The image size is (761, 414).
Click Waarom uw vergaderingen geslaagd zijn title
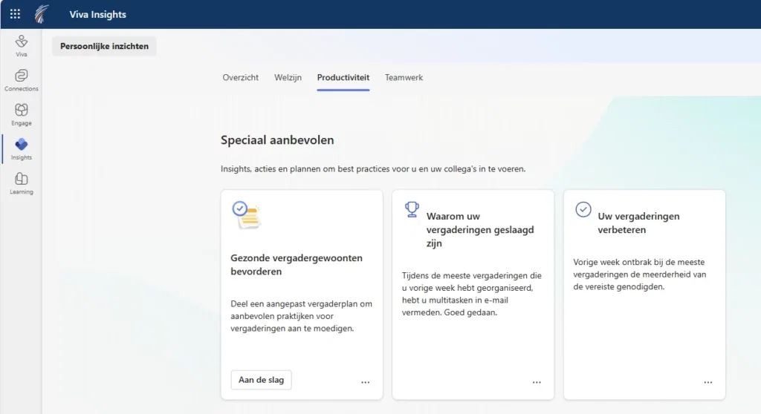coord(480,230)
